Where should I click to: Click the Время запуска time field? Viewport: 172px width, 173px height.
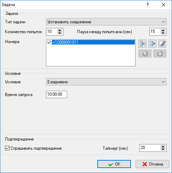(57, 94)
